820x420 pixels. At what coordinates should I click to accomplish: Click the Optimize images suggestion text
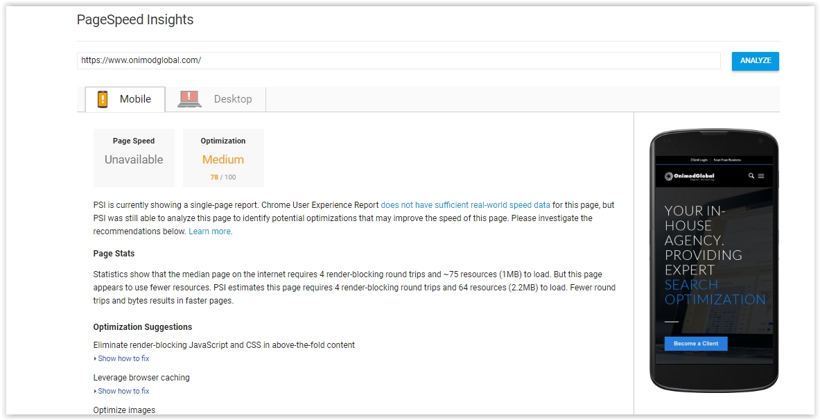[124, 410]
